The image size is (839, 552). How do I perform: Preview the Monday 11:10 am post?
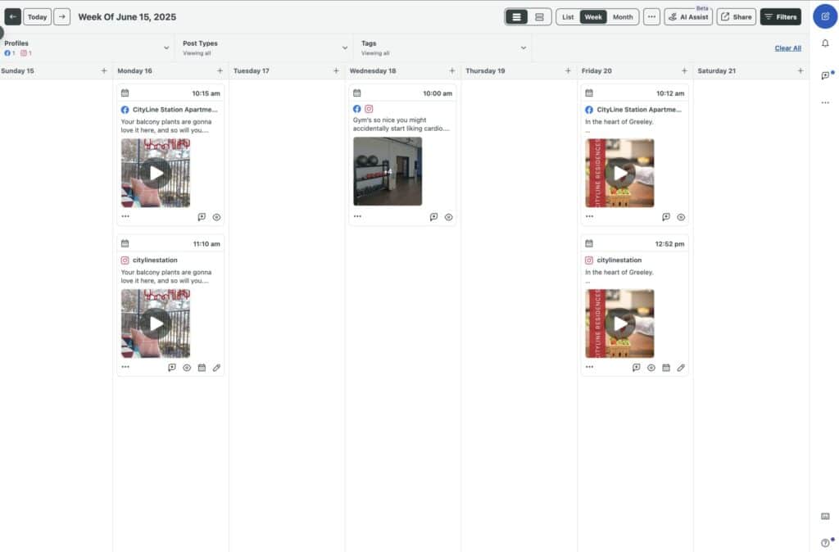(187, 368)
